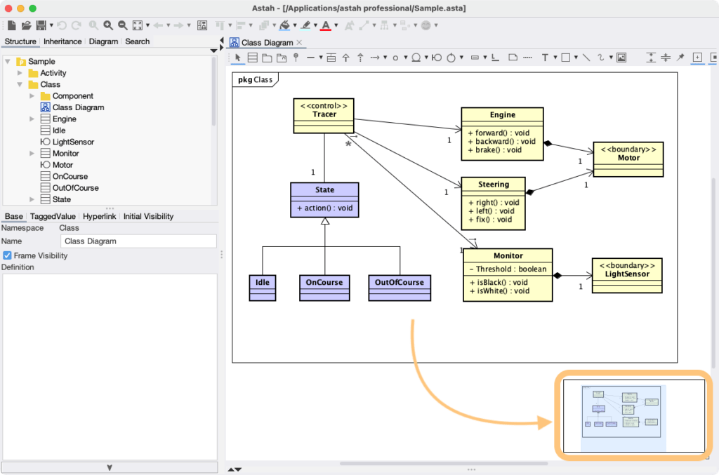Switch to the Structure tab

point(20,41)
